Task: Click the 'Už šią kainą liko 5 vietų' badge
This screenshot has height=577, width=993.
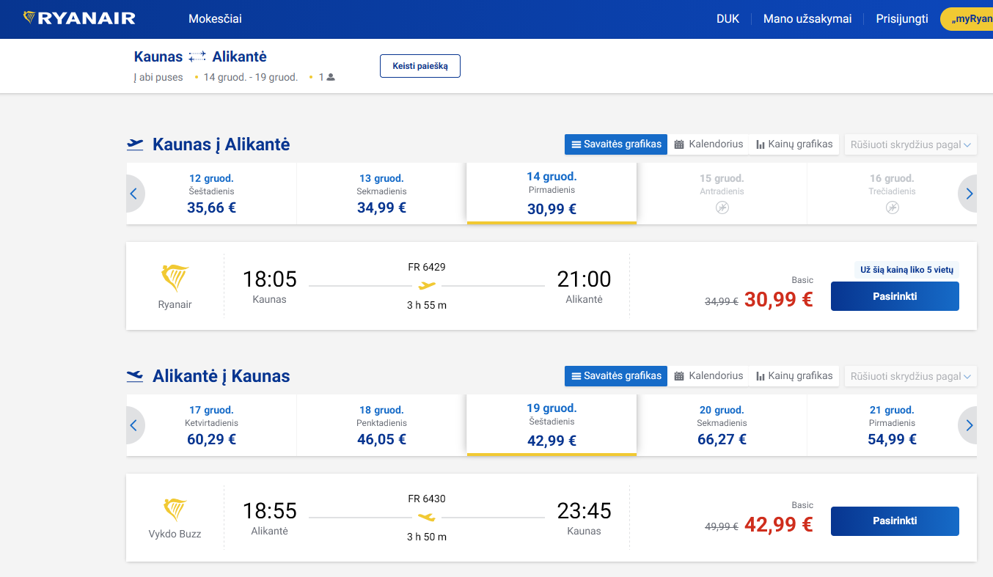Action: point(906,270)
